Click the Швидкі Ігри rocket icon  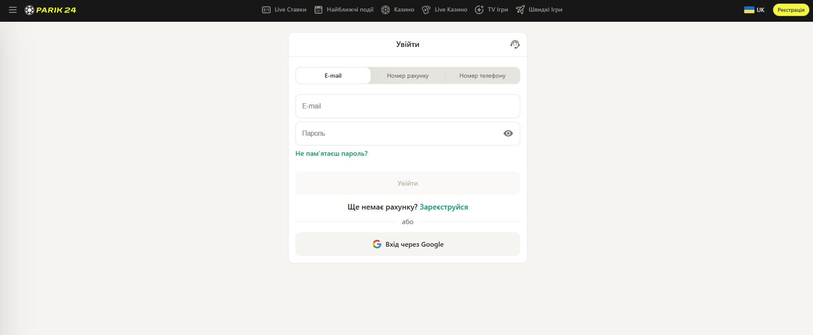click(520, 10)
